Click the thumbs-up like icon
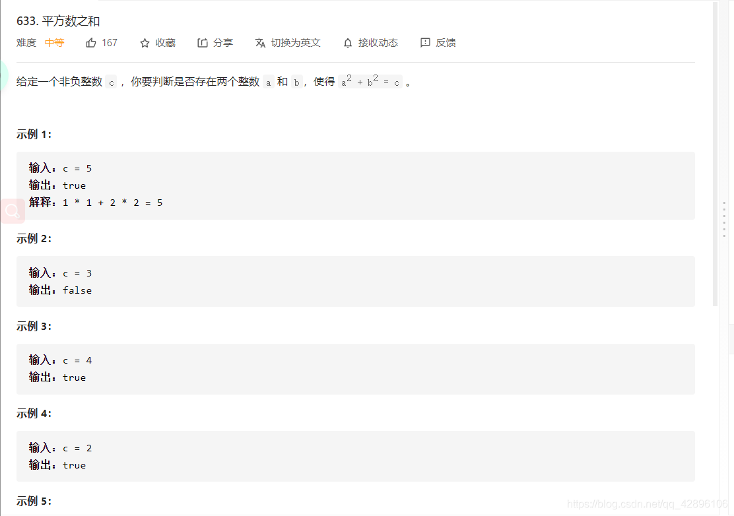The height and width of the screenshot is (516, 734). [x=91, y=42]
